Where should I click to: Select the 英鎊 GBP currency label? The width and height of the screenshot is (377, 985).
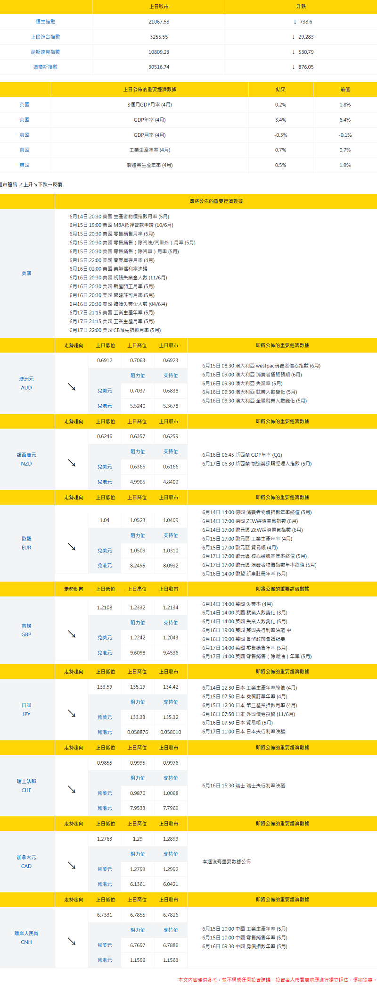point(26,630)
